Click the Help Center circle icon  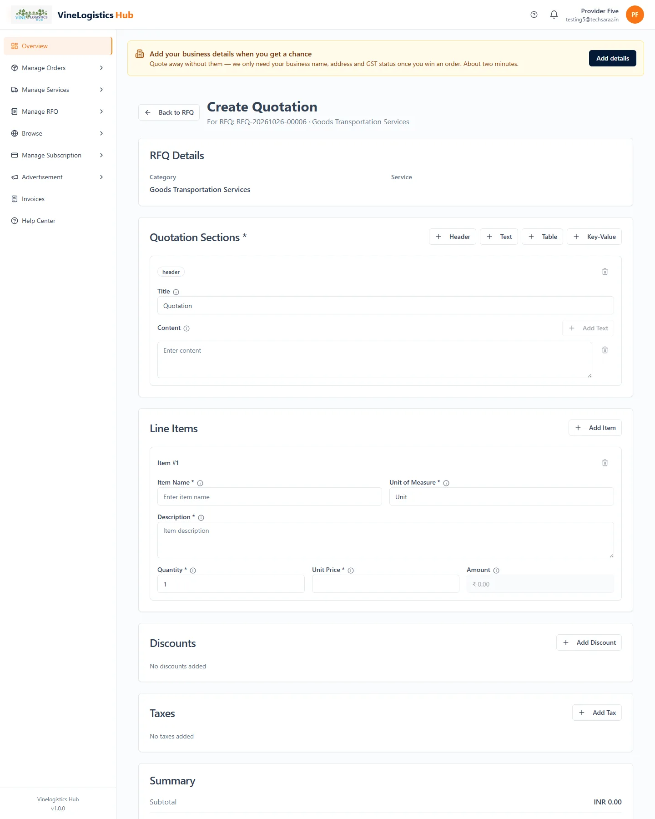click(15, 221)
